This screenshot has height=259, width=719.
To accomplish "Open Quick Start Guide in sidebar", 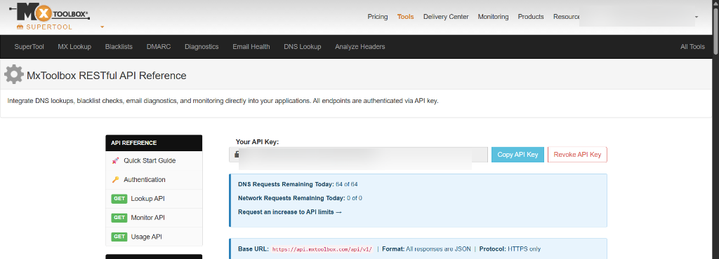I will (154, 161).
